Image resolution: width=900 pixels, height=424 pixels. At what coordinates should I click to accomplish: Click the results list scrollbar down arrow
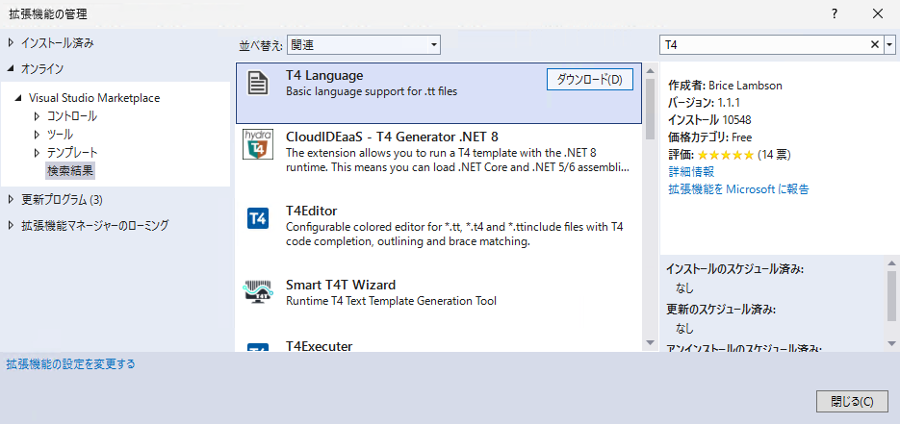point(650,342)
